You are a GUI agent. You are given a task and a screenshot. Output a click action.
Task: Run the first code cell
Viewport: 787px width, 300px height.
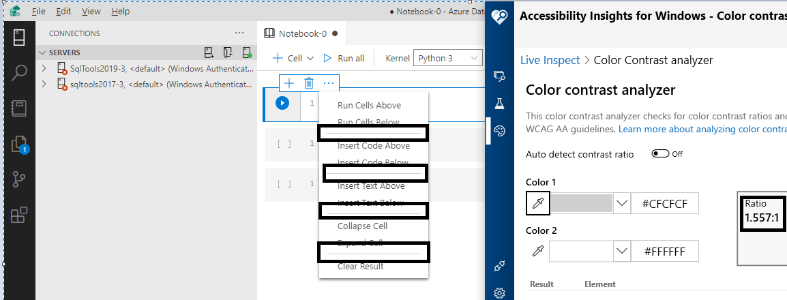(x=282, y=104)
